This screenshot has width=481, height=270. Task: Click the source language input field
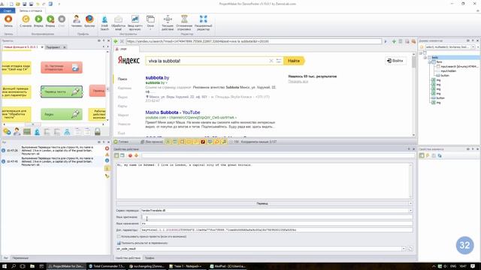(x=277, y=217)
